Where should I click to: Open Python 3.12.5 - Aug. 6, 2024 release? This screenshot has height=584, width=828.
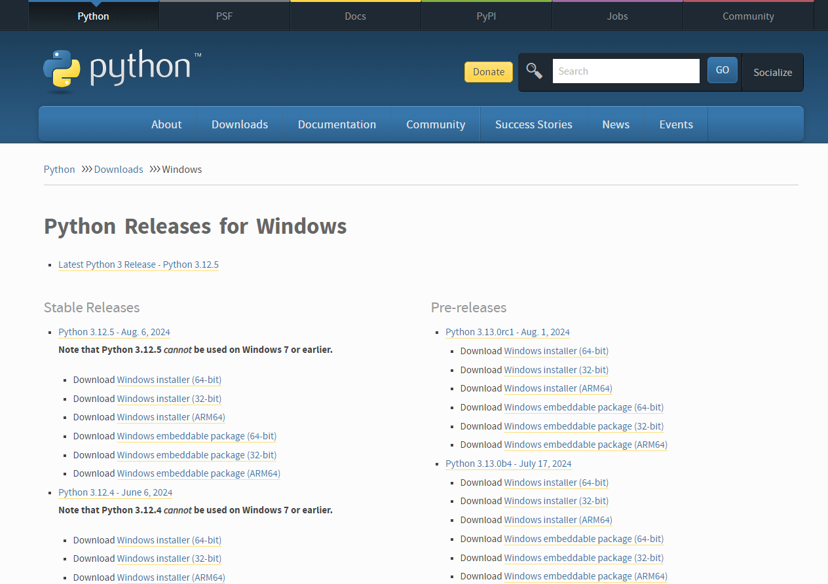[x=114, y=332]
